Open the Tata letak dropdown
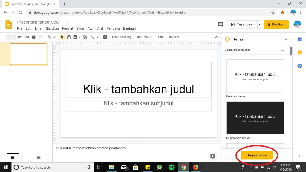The height and width of the screenshot is (172, 306). pyautogui.click(x=144, y=37)
